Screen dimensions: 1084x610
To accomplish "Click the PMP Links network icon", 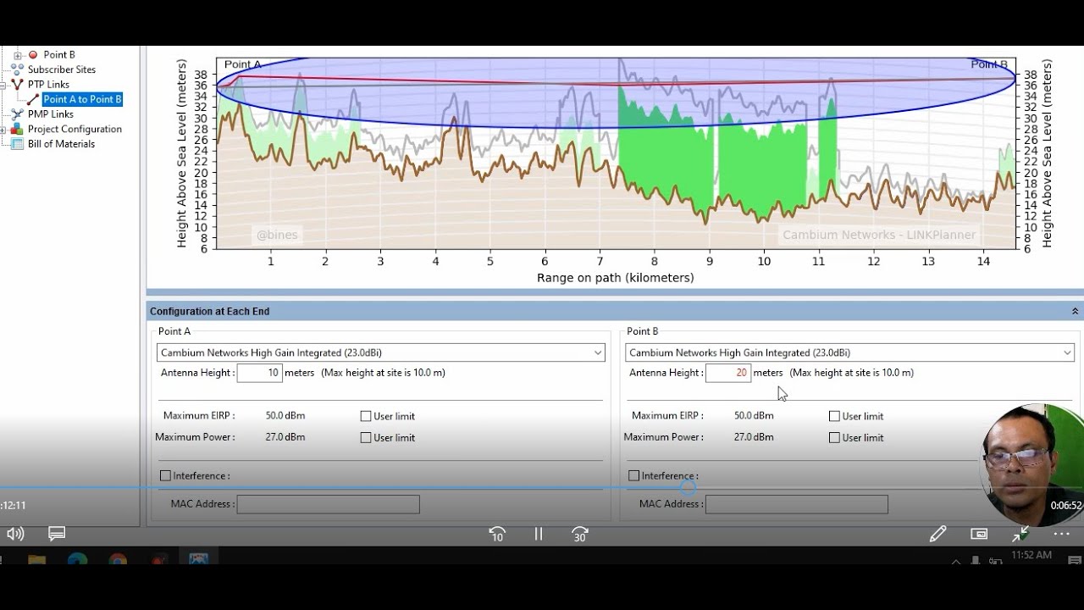I will click(17, 114).
